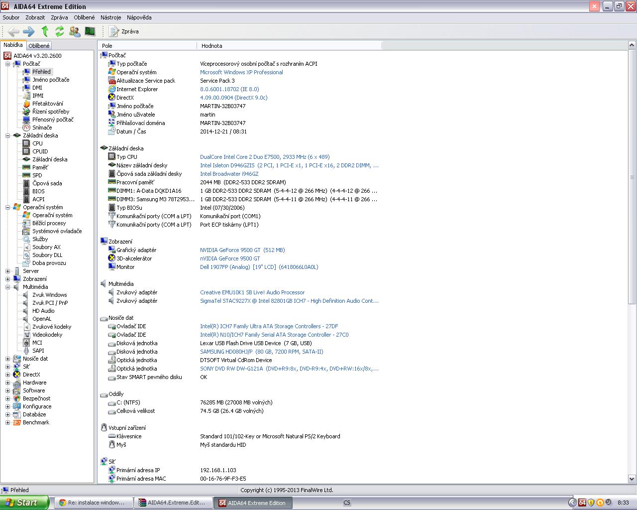
Task: Click the AIDA64 tray icon in the system tray
Action: pyautogui.click(x=582, y=503)
